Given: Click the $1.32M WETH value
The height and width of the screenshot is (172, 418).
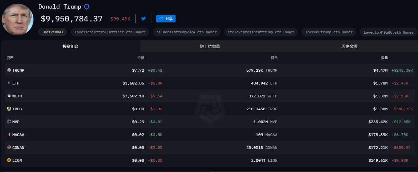Looking at the screenshot, I should (x=380, y=96).
